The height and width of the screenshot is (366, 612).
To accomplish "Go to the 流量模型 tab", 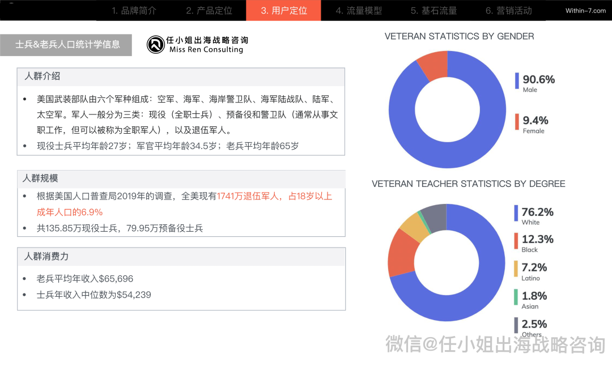I will click(358, 11).
